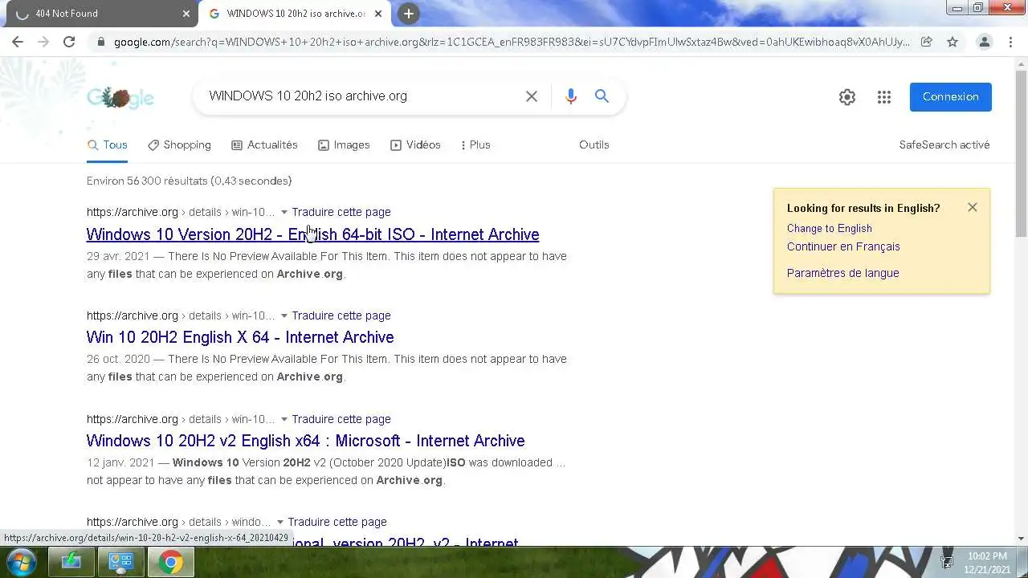Go back to the previous page

point(18,42)
